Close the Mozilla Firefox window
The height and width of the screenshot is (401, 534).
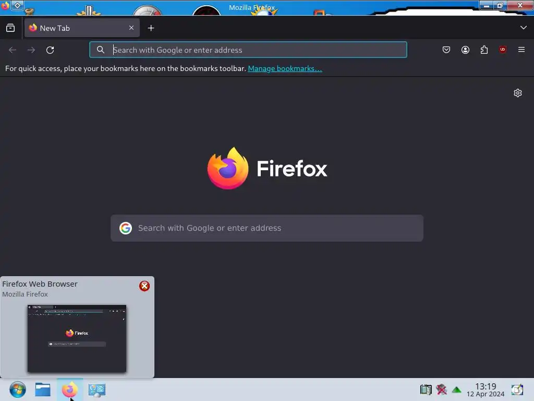point(520,5)
